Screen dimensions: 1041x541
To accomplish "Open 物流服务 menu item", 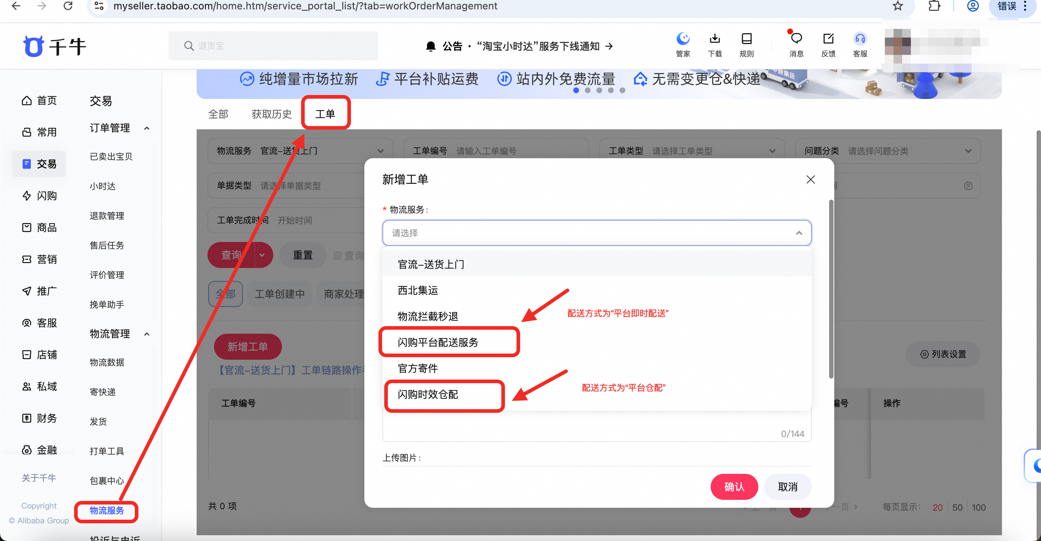I will (x=107, y=511).
